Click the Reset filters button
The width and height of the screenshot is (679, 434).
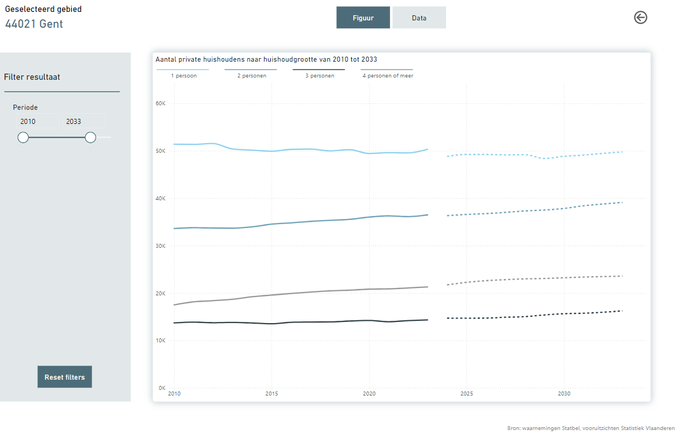(x=64, y=377)
